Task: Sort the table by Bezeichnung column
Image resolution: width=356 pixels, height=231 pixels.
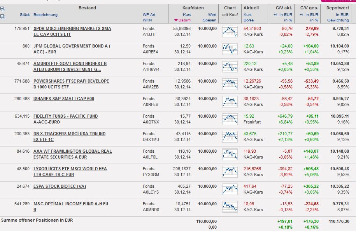Action: 46,15
